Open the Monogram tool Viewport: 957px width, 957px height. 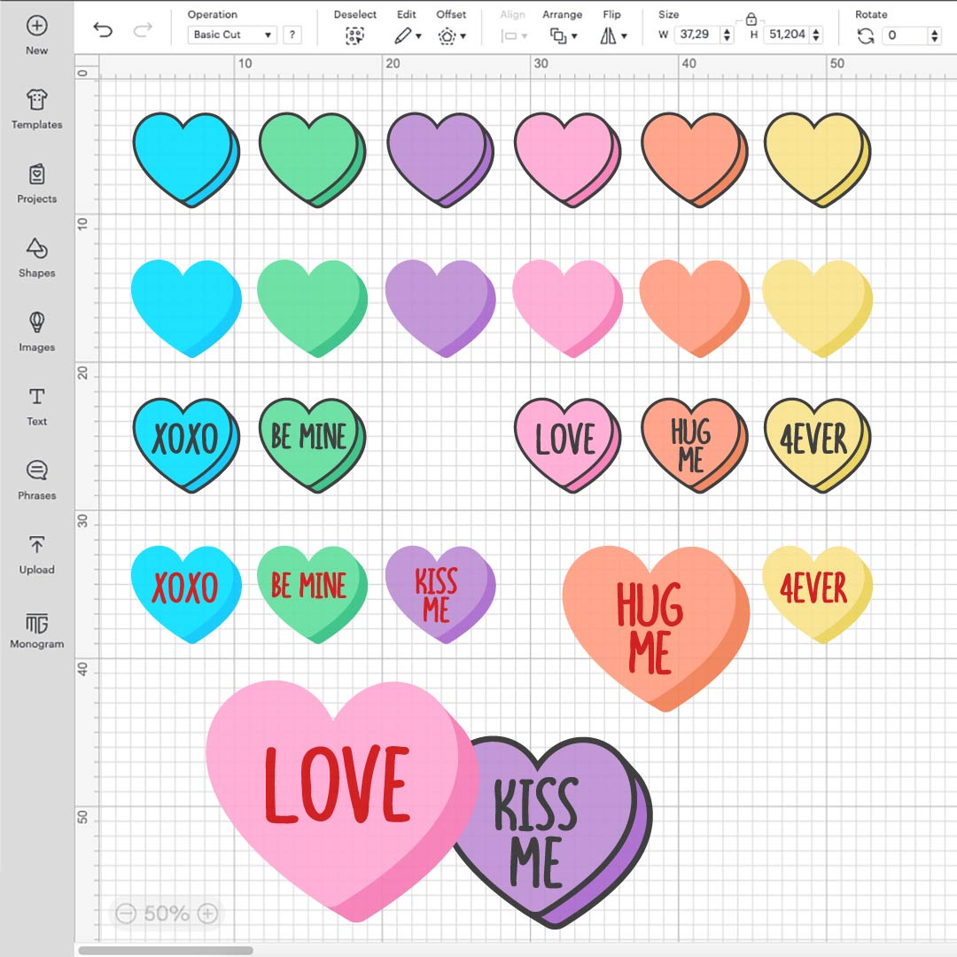click(36, 629)
